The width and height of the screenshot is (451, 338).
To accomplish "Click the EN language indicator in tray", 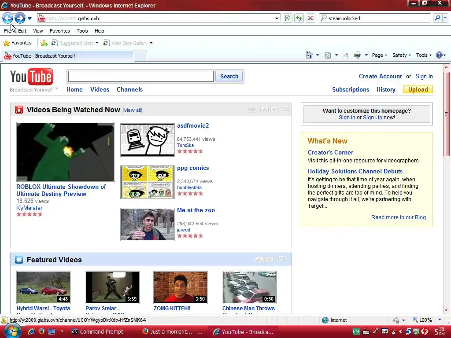I will point(356,331).
